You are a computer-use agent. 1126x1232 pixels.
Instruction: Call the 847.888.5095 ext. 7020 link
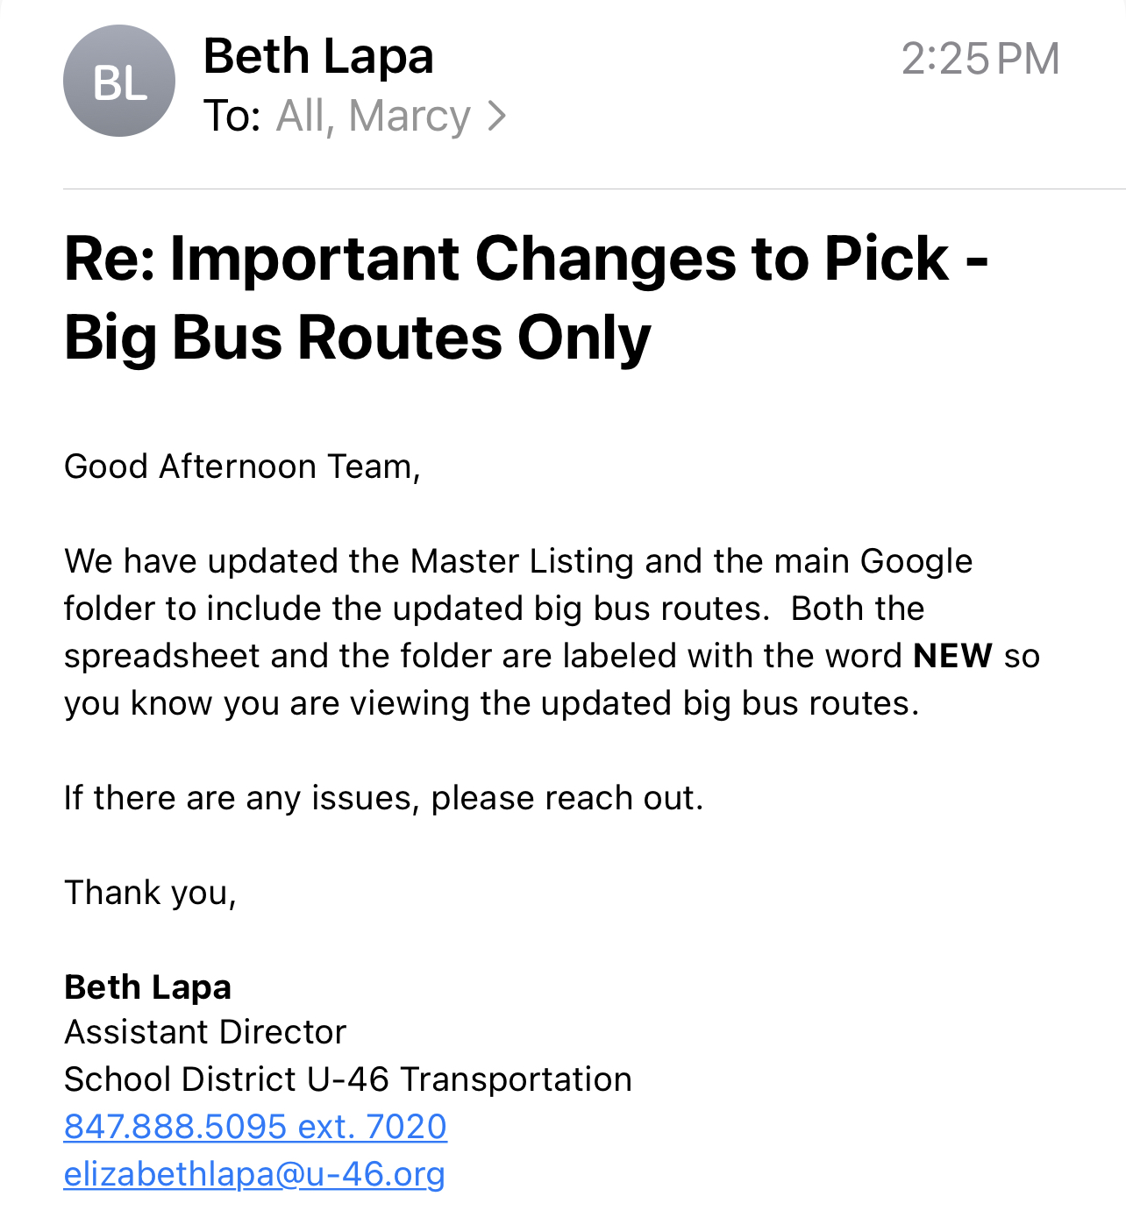[255, 1126]
